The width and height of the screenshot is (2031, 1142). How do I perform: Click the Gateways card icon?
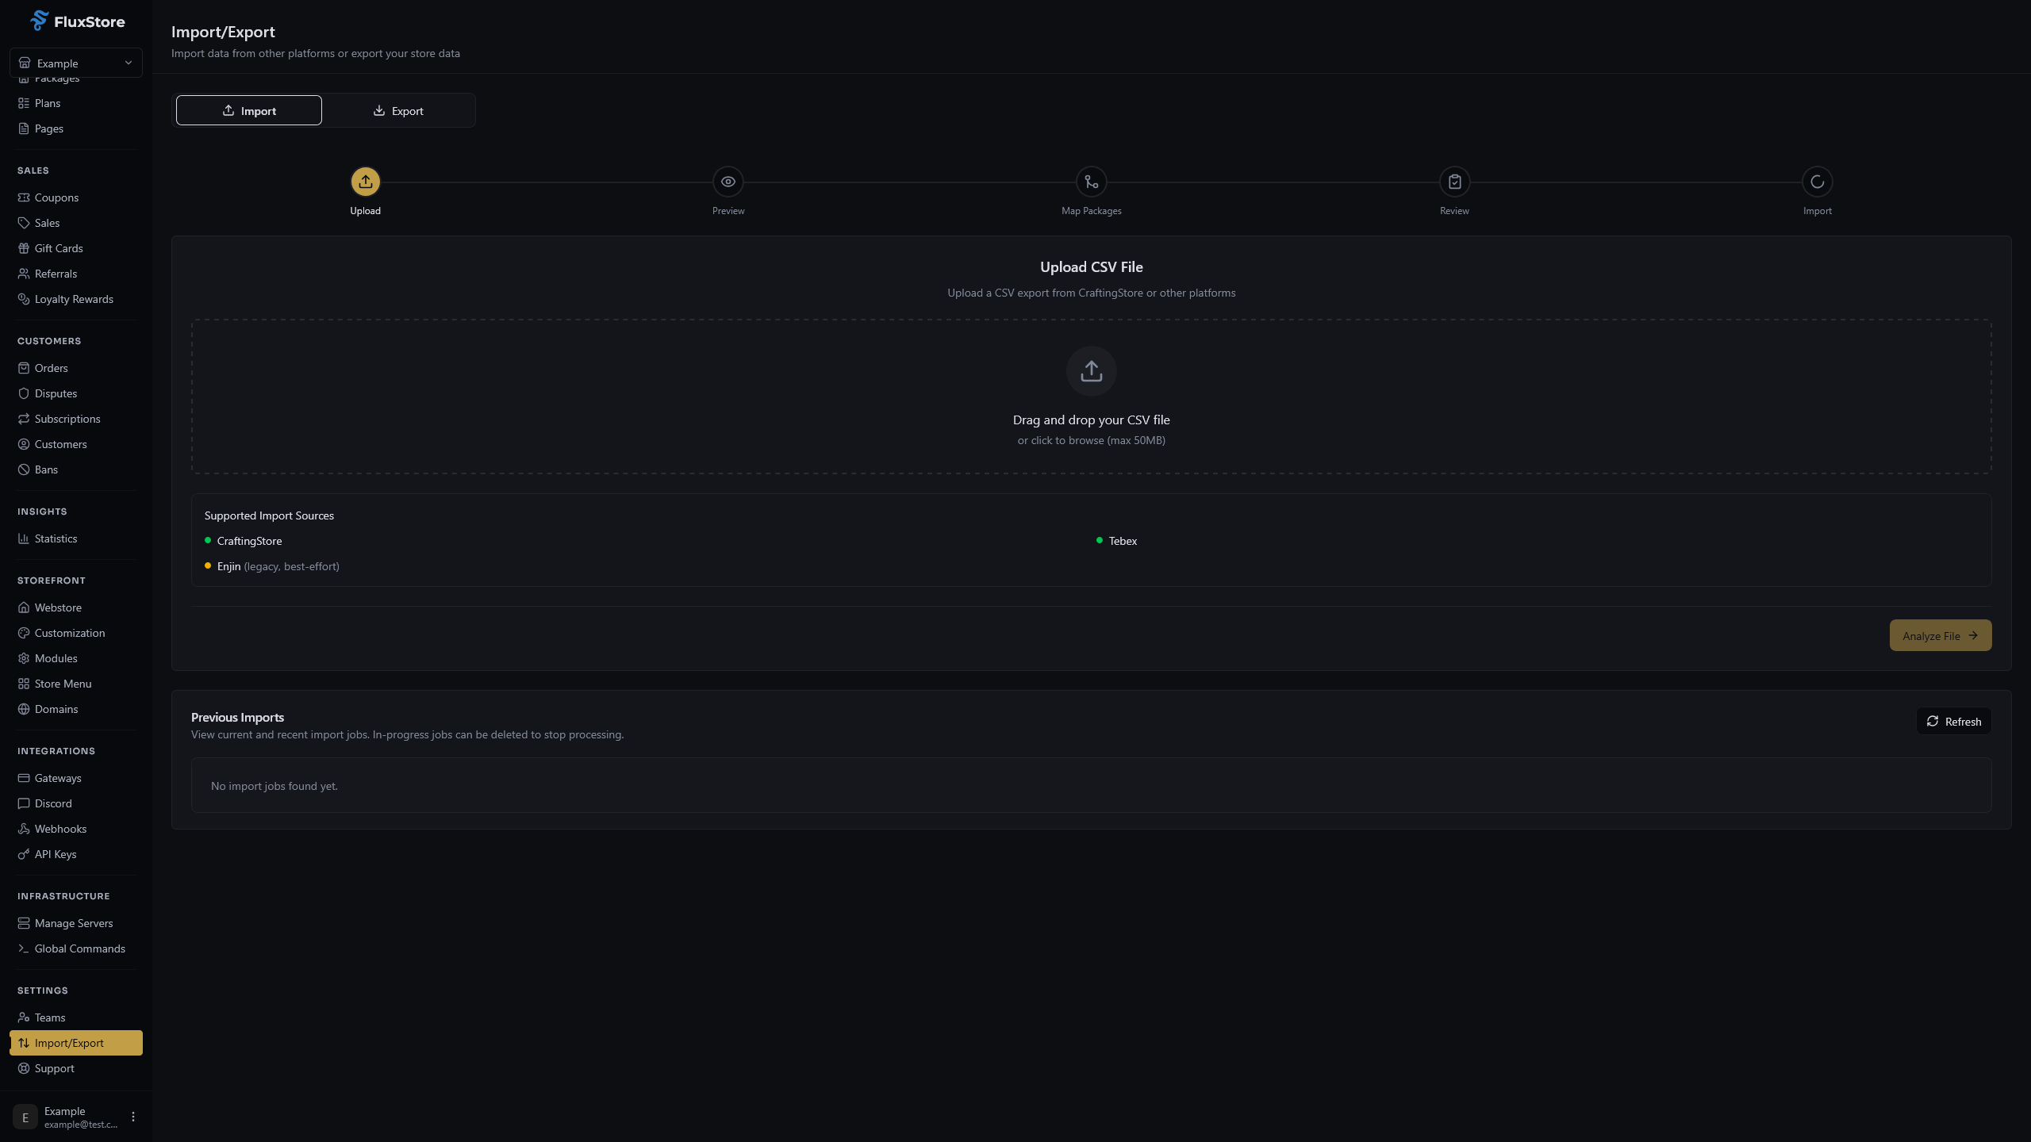24,778
